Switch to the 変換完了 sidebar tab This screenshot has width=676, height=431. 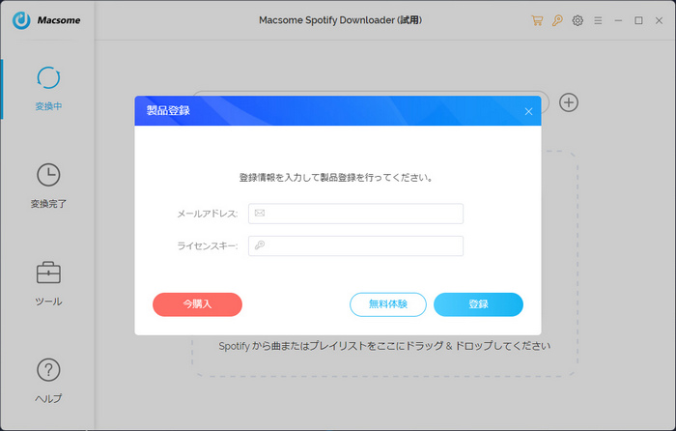coord(48,186)
